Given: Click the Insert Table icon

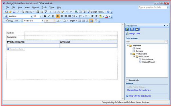Looking at the screenshot, I should [80, 12].
